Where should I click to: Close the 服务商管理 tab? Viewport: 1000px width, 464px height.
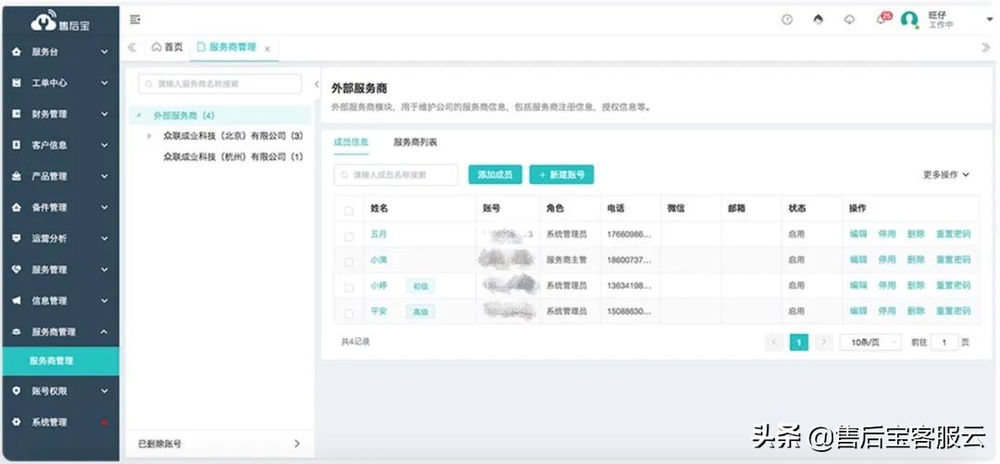click(268, 48)
